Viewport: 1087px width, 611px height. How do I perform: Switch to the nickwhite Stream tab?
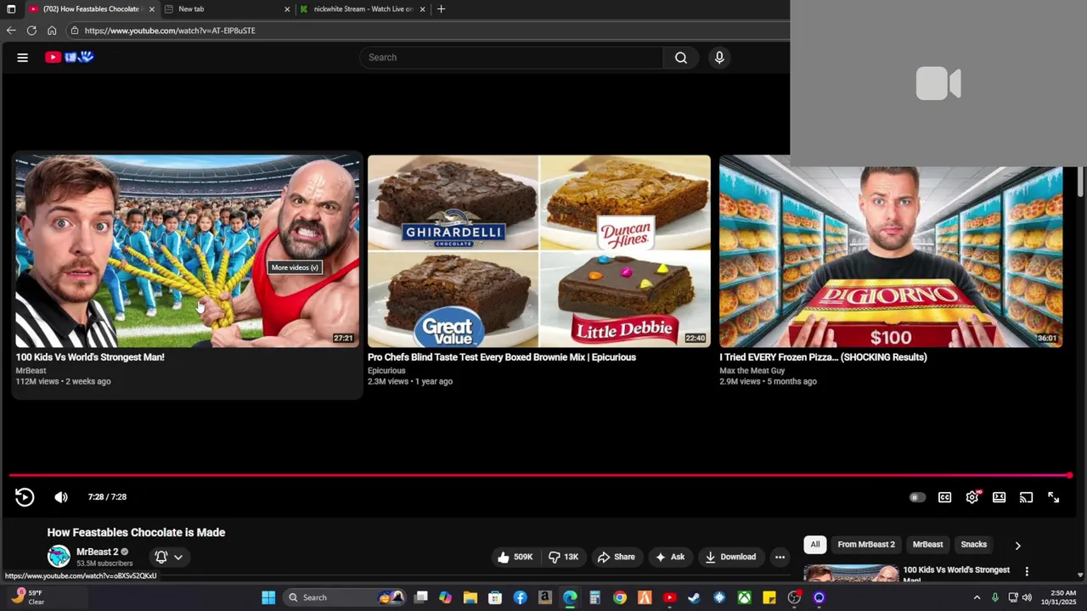pyautogui.click(x=363, y=9)
